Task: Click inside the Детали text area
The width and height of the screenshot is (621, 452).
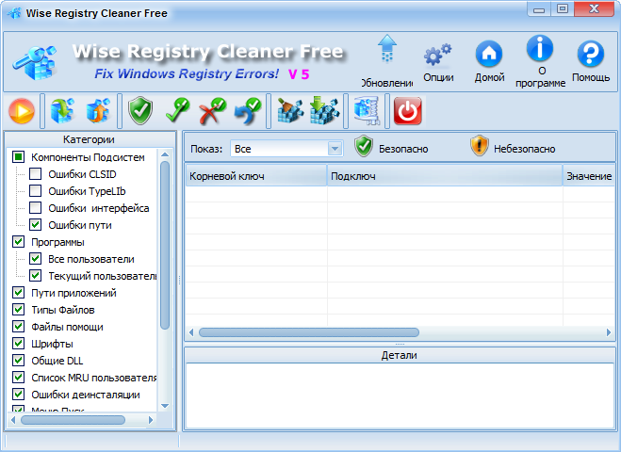Action: (400, 395)
